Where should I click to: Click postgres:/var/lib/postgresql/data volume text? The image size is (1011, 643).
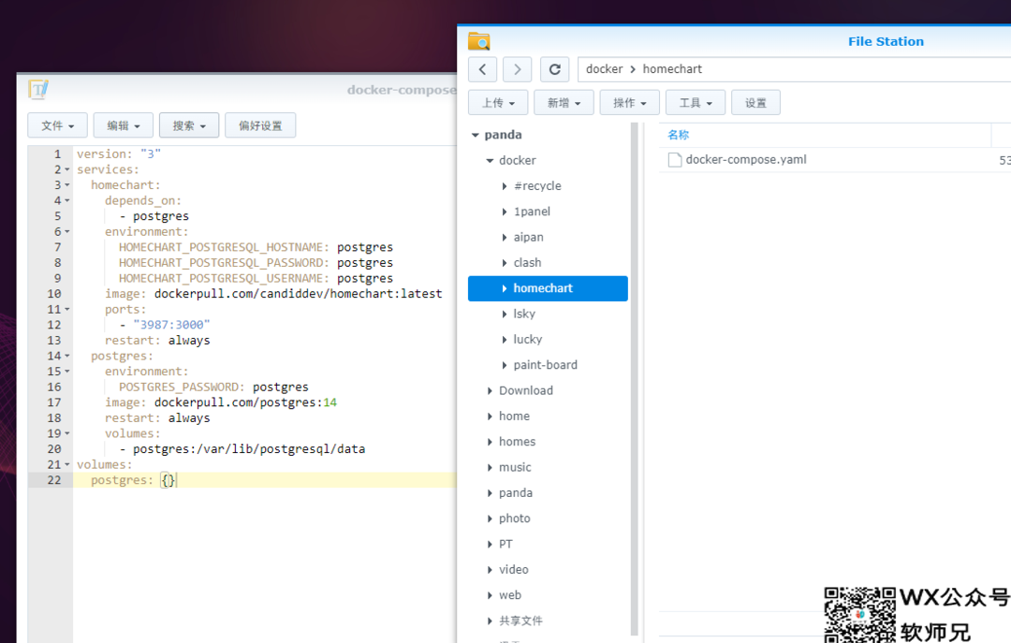pyautogui.click(x=249, y=449)
